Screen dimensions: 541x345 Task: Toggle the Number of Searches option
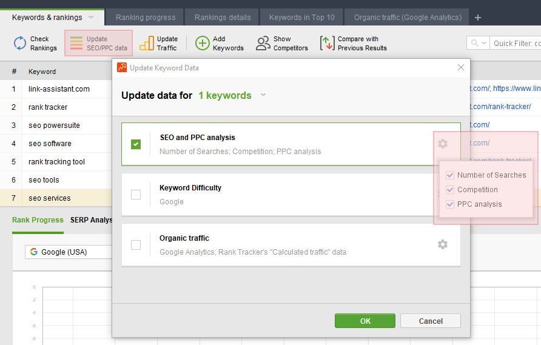click(450, 175)
